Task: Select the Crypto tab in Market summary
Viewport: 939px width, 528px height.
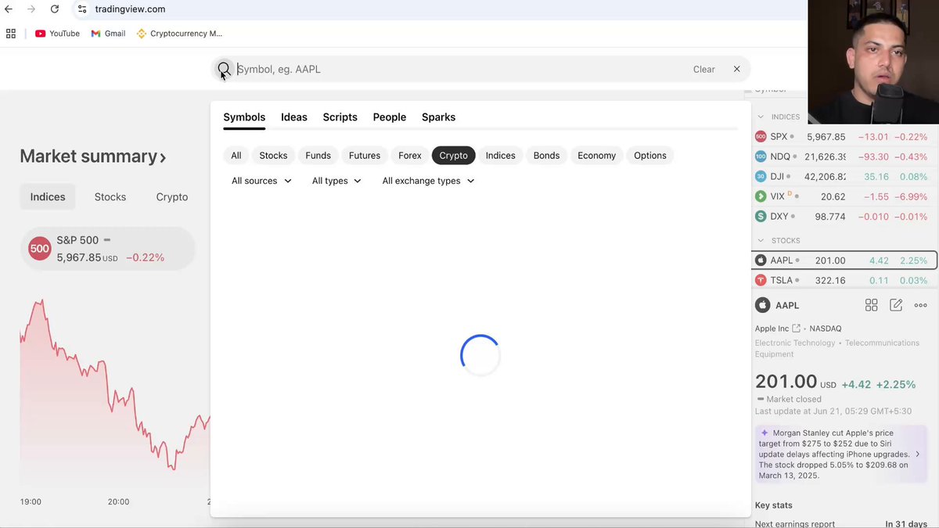Action: [172, 197]
